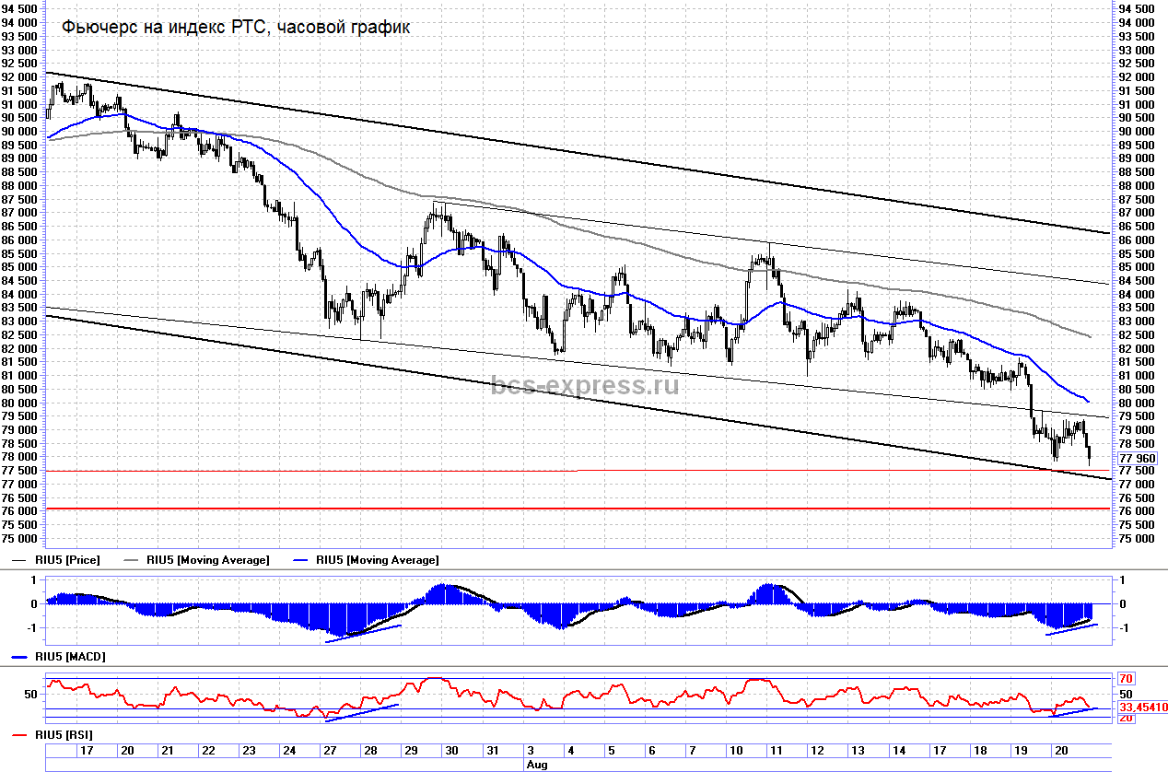Viewport: 1168px width, 772px height.
Task: Select date 11 on the time axis
Action: click(x=776, y=752)
